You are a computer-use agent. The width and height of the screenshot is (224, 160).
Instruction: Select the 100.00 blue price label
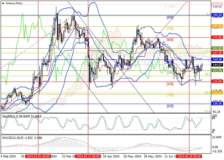(217, 104)
